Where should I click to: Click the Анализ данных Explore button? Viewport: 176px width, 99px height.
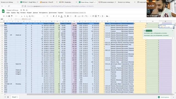(164, 97)
